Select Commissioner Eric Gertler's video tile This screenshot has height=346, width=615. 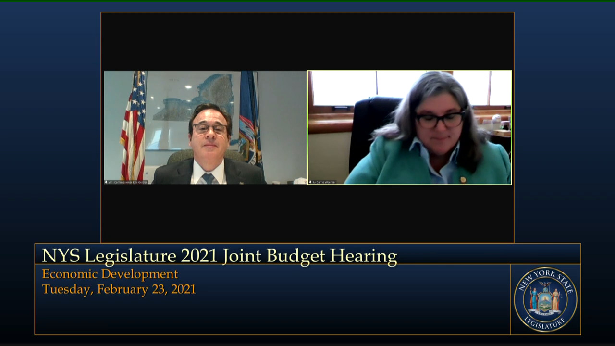pos(205,127)
